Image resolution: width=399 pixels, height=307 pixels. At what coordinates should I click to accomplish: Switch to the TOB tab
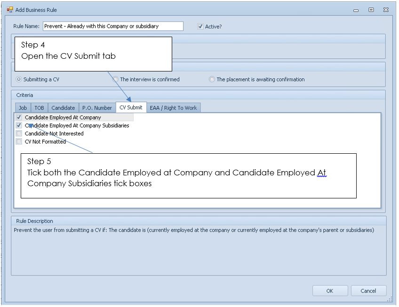point(39,108)
